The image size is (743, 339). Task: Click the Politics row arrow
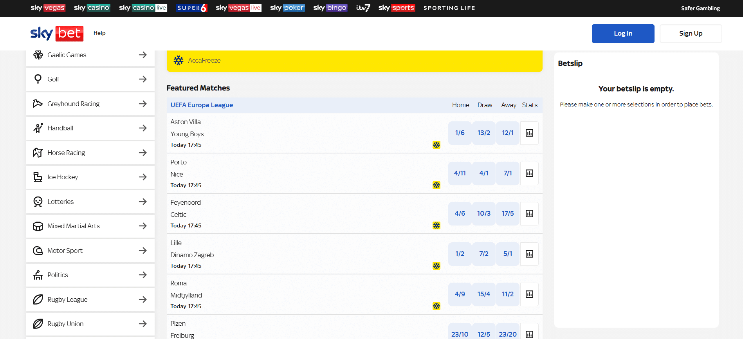(x=143, y=275)
